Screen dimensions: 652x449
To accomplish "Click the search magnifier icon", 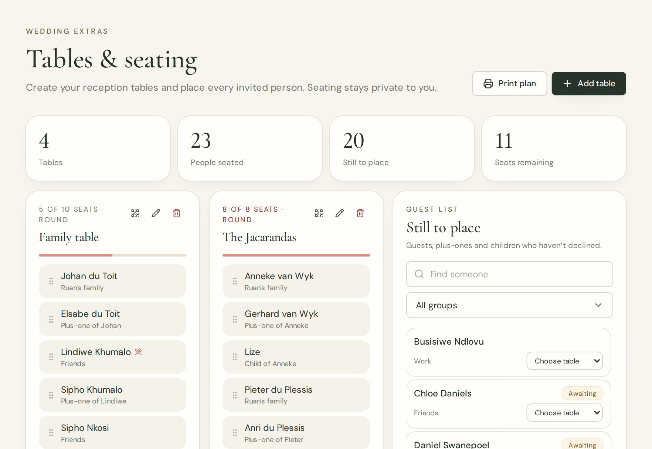I will [x=419, y=274].
